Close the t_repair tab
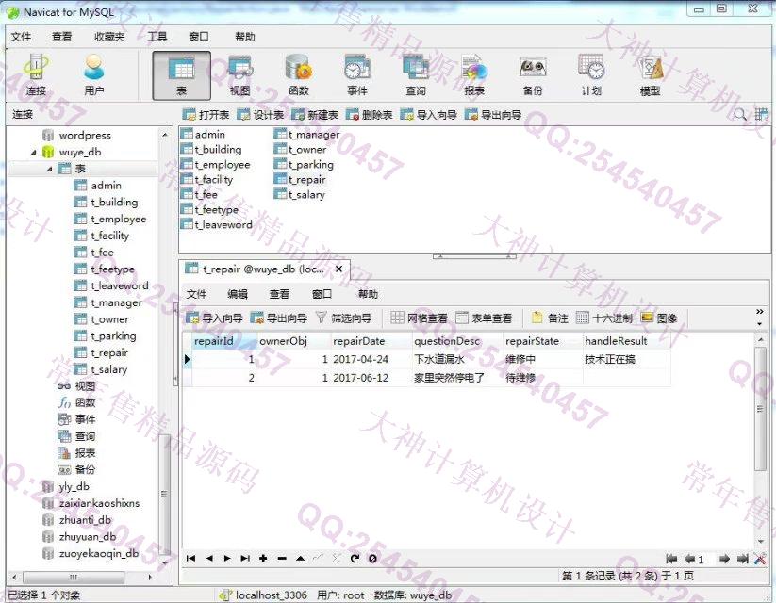This screenshot has width=776, height=603. click(x=339, y=269)
